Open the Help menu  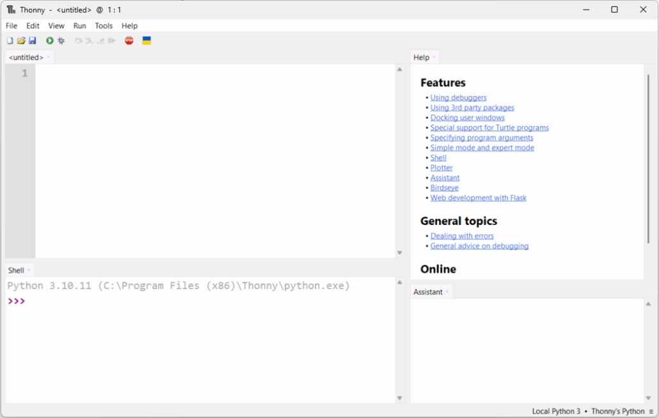(x=129, y=26)
